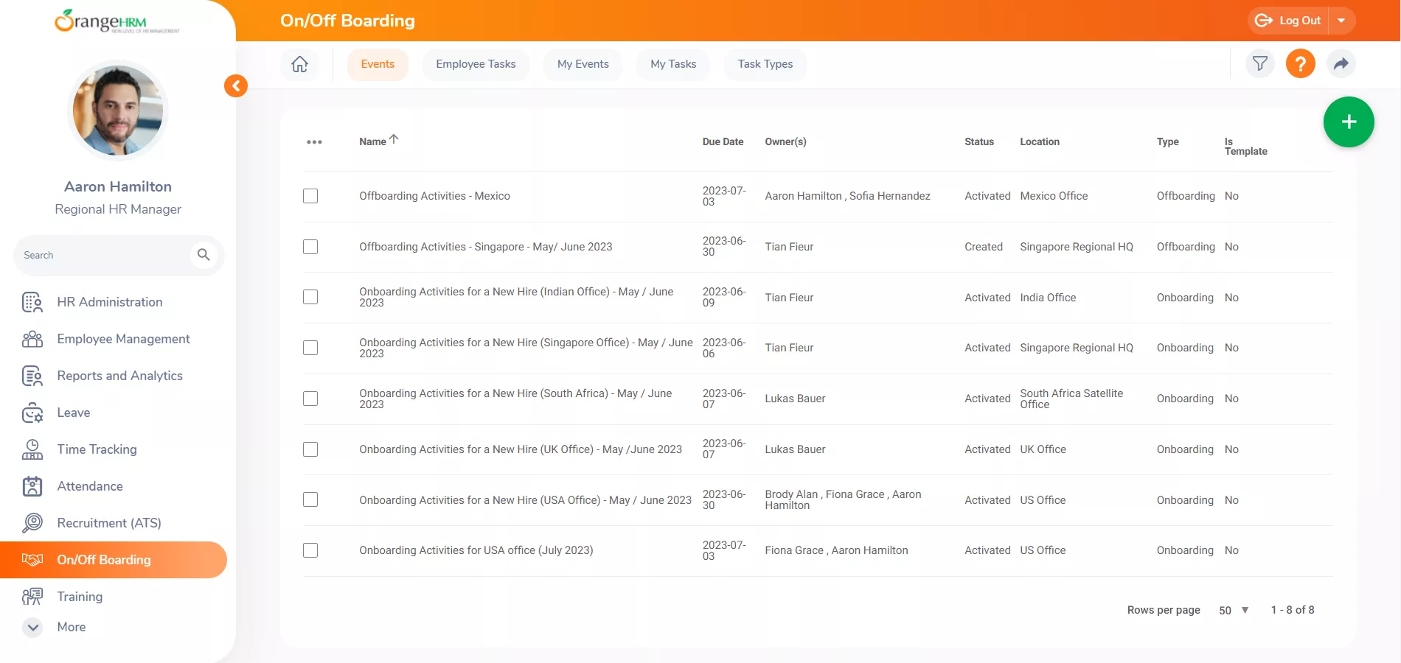Viewport: 1401px width, 663px height.
Task: Check the UK Office onboarding row
Action: (x=310, y=449)
